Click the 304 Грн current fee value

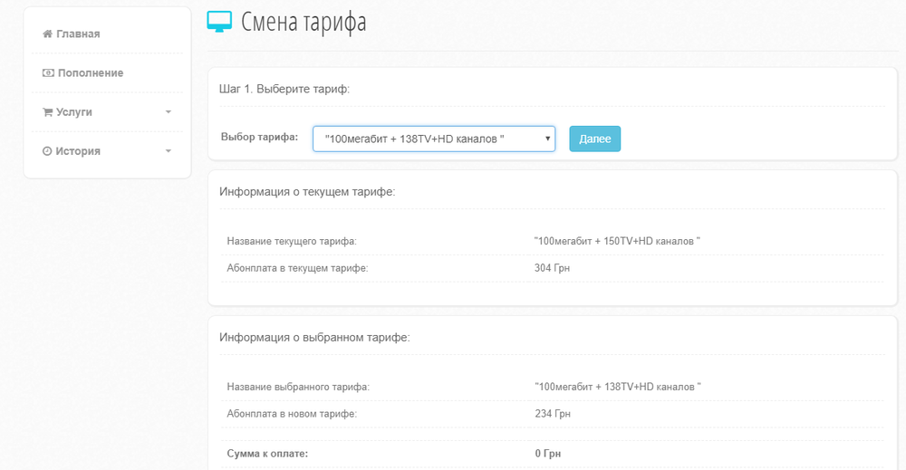click(552, 268)
